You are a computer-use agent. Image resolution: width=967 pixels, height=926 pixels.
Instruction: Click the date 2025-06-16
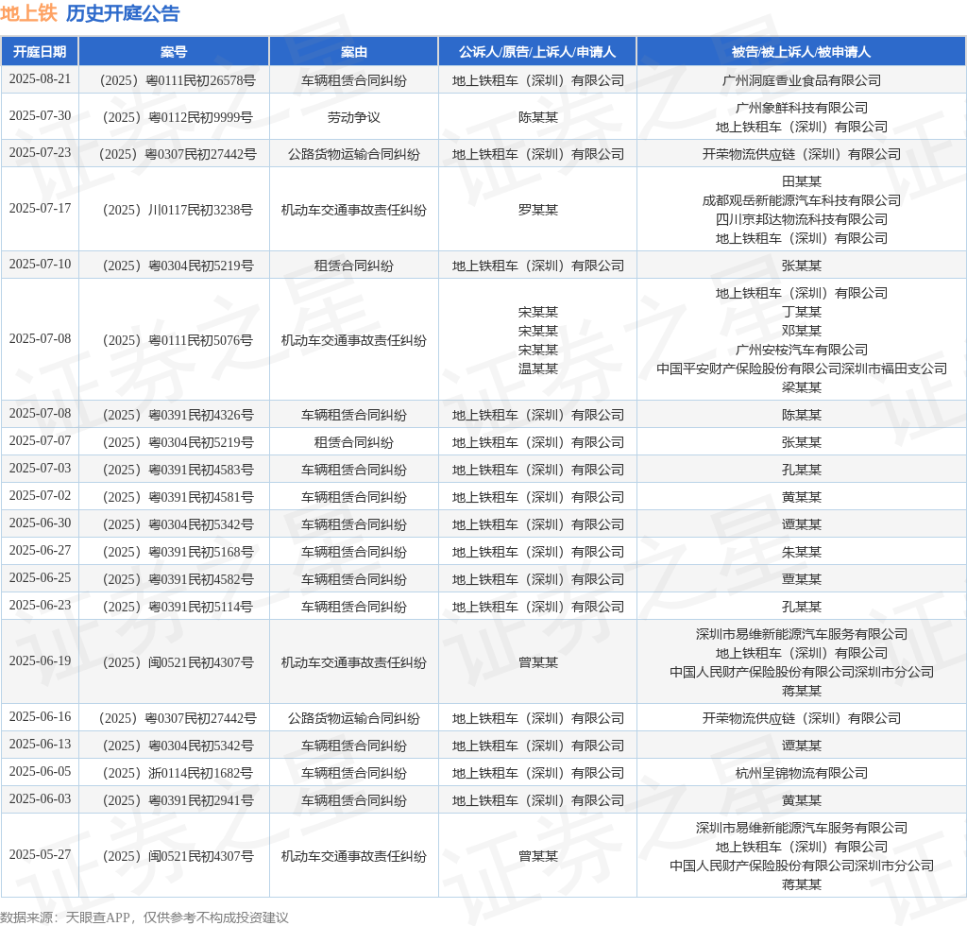click(40, 717)
